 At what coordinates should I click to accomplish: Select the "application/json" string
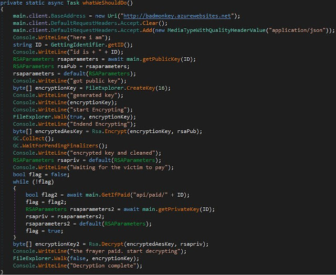tap(297, 30)
